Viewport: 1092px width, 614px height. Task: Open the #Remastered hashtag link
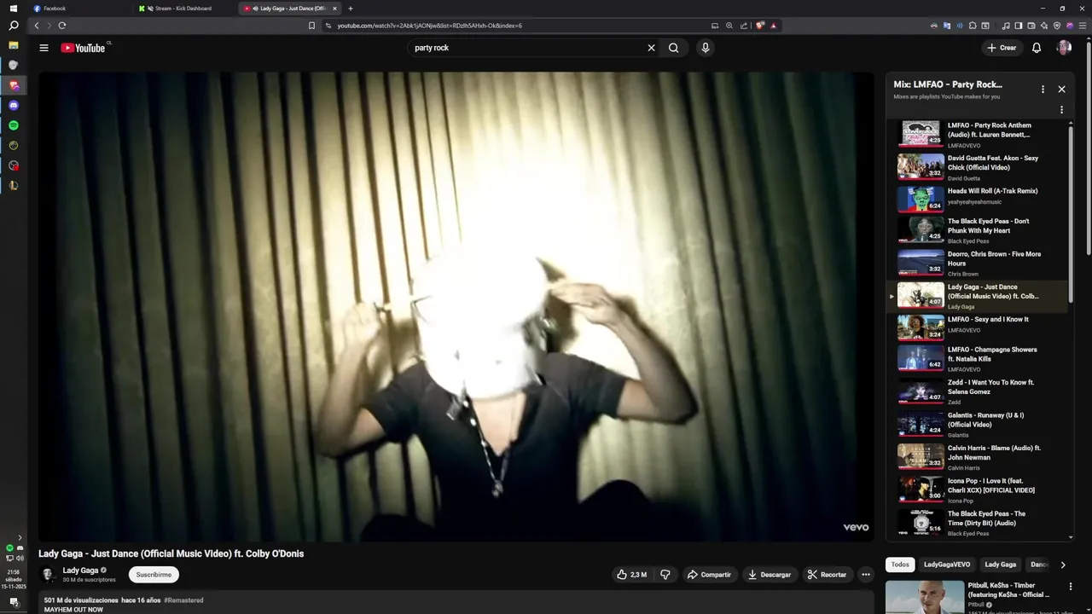coord(183,600)
